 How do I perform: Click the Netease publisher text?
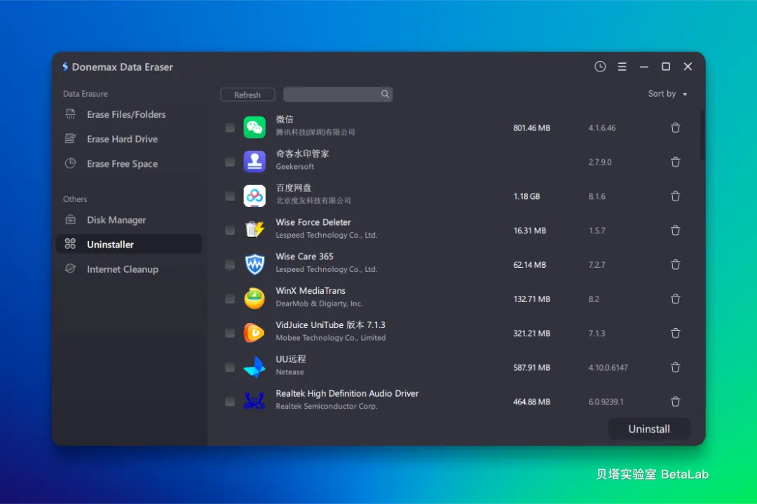[x=289, y=372]
